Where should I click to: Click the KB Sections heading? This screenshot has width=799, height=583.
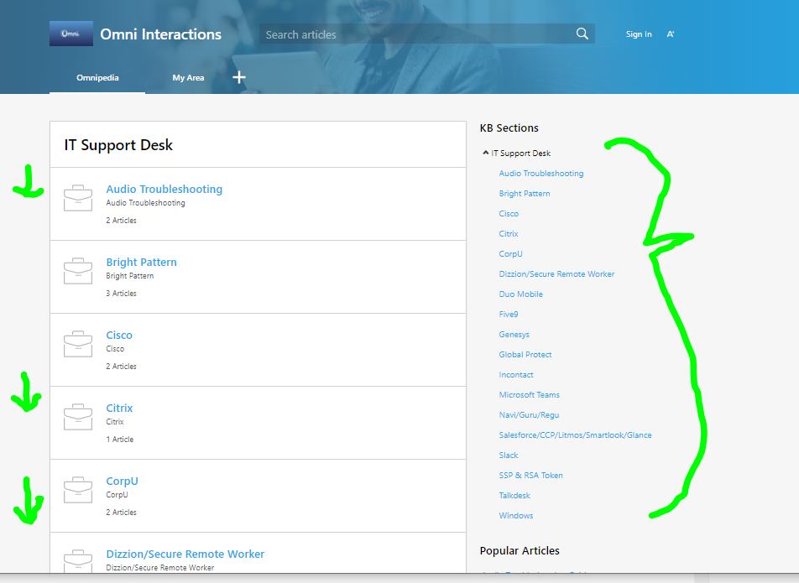[509, 128]
